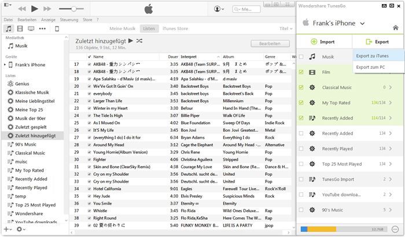Viewport: 405px width, 237px height.
Task: Open the Steuerung menu
Action: tap(69, 20)
